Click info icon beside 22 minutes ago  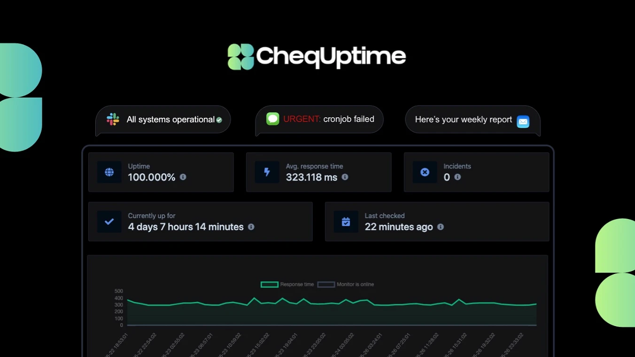point(441,227)
